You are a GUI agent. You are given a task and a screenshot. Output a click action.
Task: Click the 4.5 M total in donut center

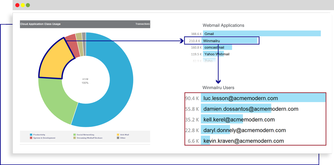[85, 79]
